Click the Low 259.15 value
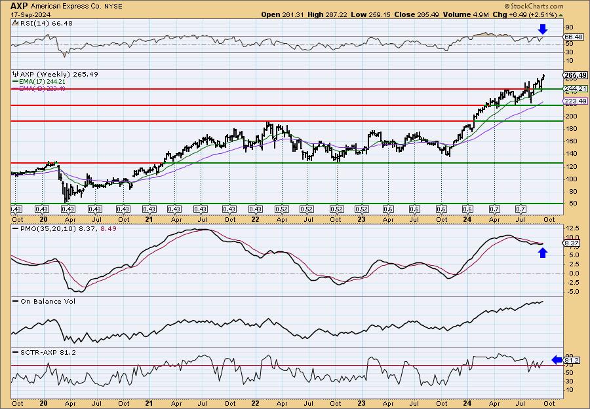Image resolution: width=590 pixels, height=409 pixels. [x=370, y=14]
